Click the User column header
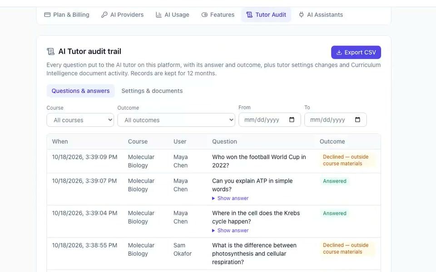This screenshot has height=272, width=436. (180, 141)
